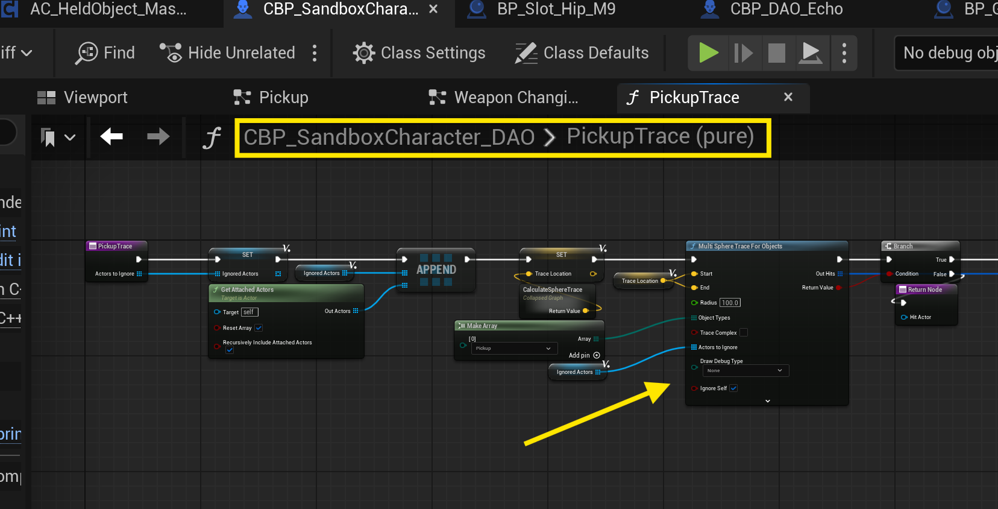This screenshot has height=509, width=998.
Task: Click the Eject from player icon
Action: (811, 53)
